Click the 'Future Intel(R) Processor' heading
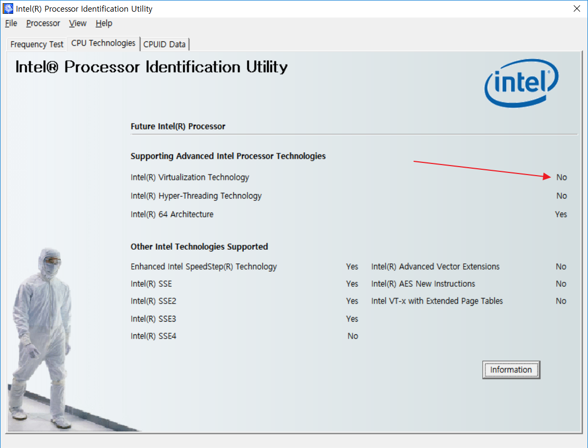Viewport: 588px width, 448px height. point(178,126)
